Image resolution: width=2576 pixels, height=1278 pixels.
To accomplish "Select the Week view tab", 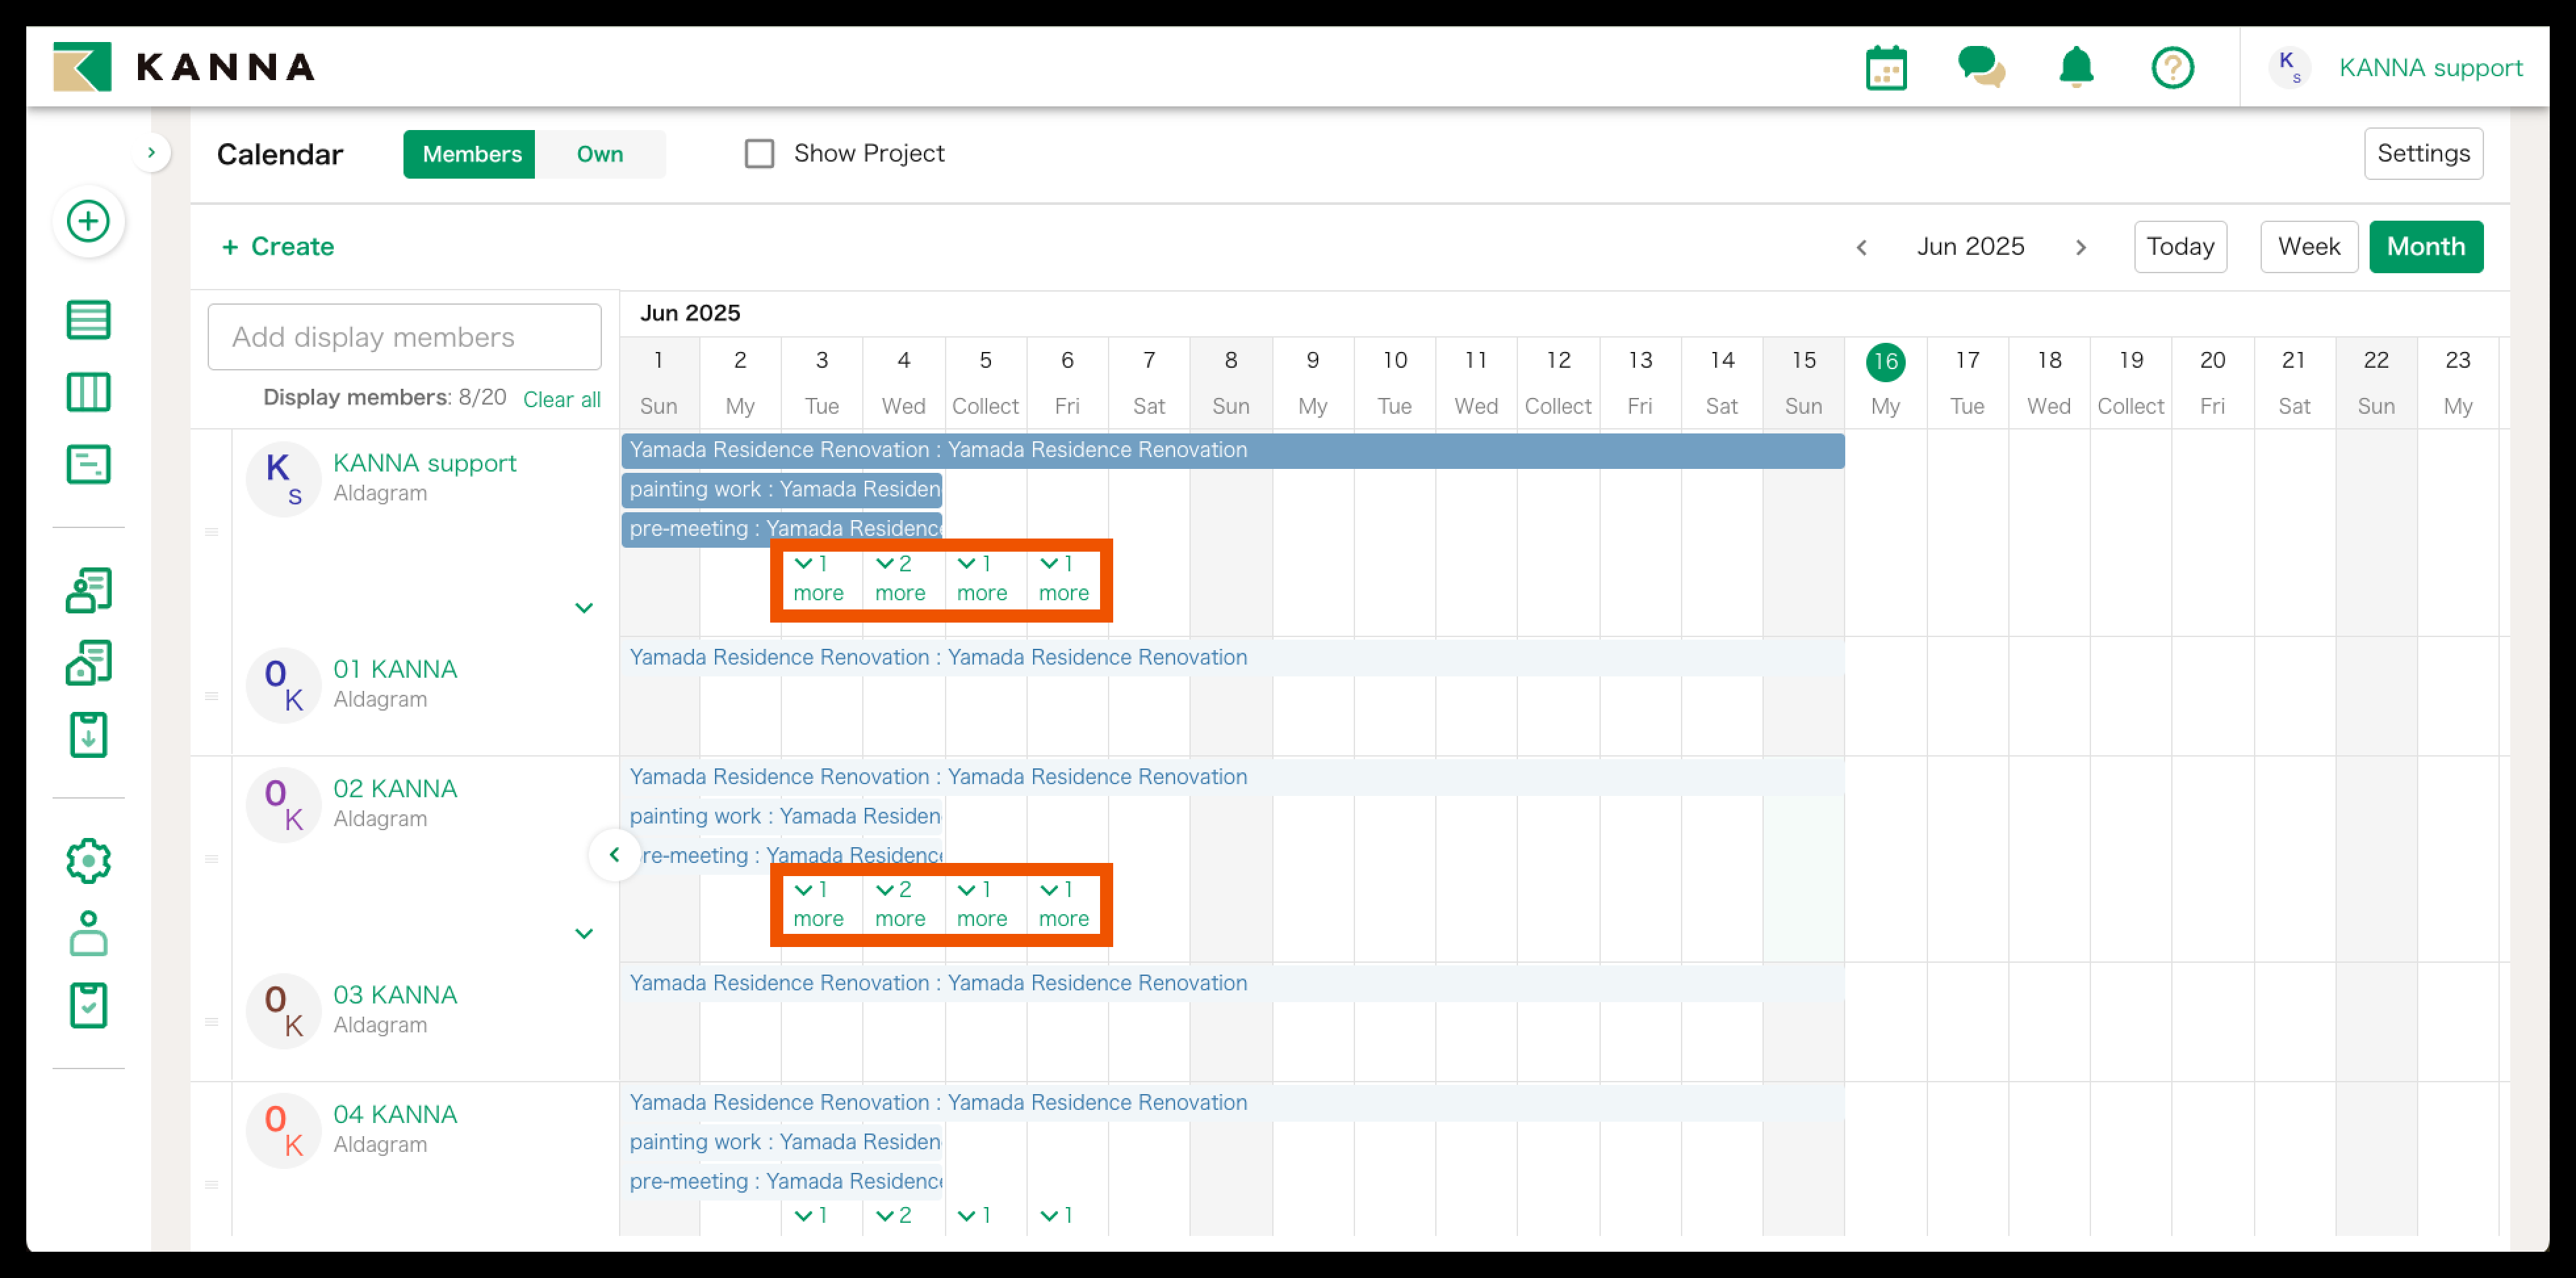I will pos(2308,247).
